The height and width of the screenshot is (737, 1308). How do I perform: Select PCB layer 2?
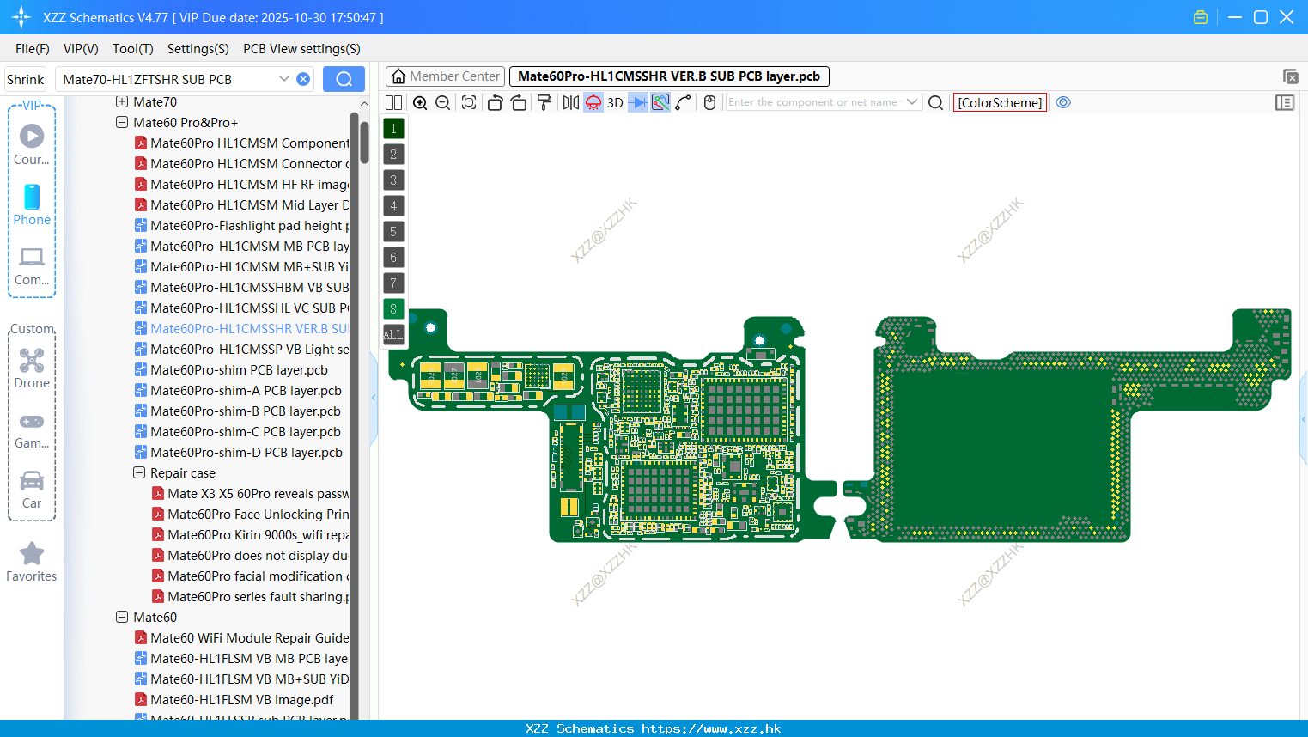tap(393, 155)
